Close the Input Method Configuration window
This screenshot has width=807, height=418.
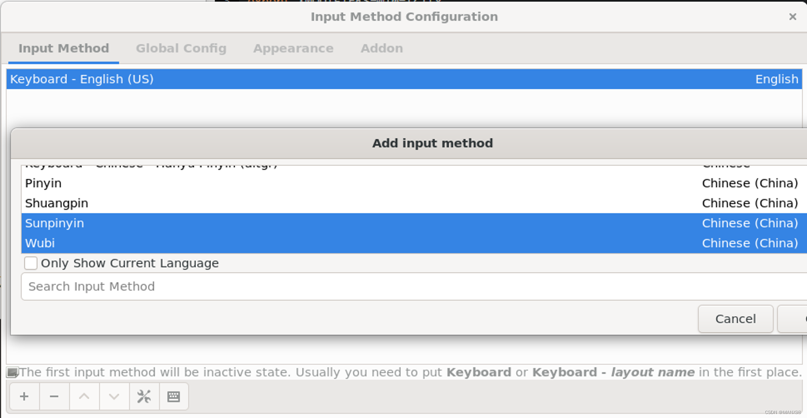[x=792, y=17]
